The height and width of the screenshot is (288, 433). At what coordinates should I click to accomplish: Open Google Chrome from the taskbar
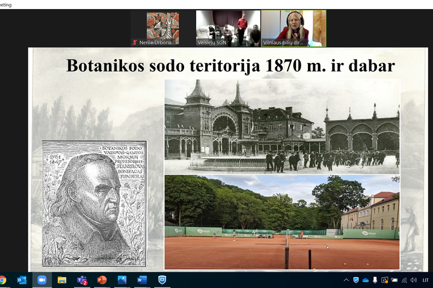tap(2, 280)
